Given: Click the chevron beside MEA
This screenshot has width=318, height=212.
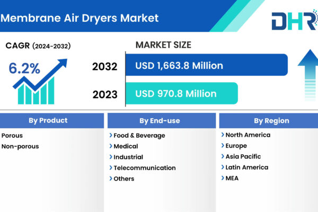Looking at the screenshot, I should (223, 178).
